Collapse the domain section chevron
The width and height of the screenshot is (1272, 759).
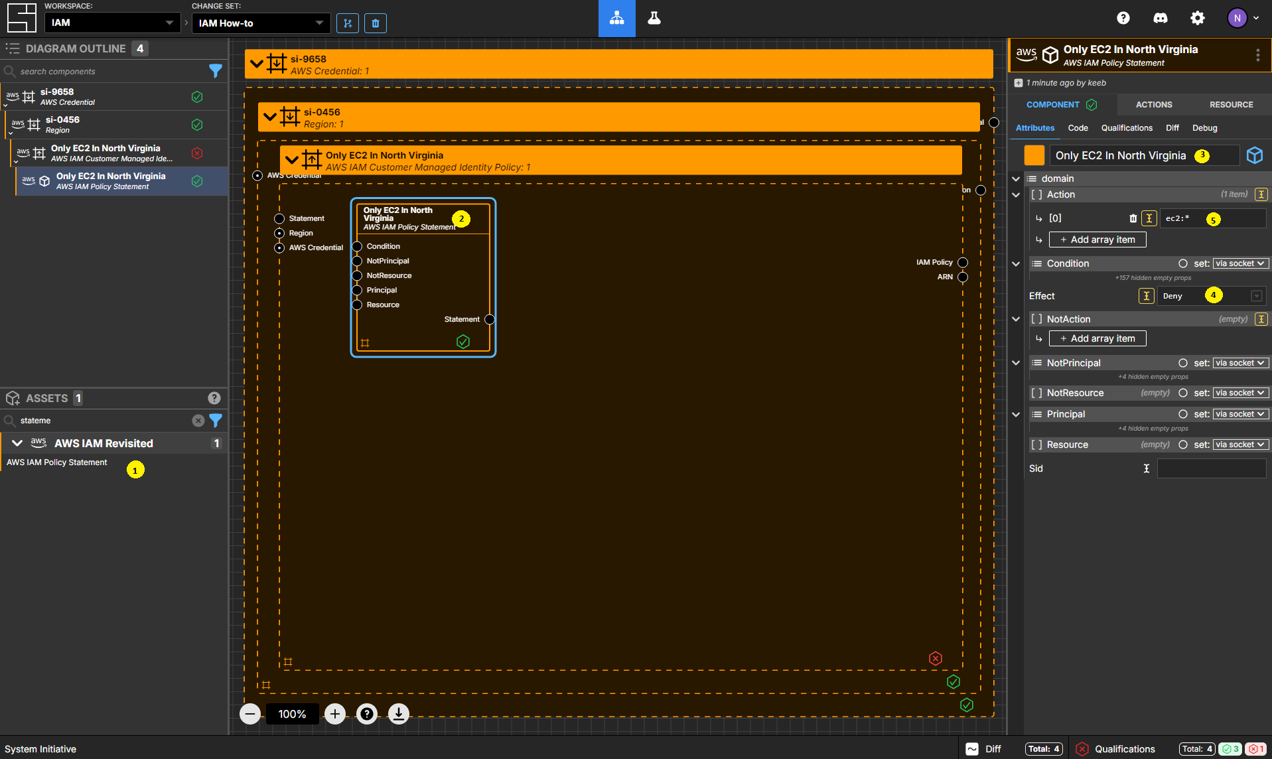pos(1016,178)
